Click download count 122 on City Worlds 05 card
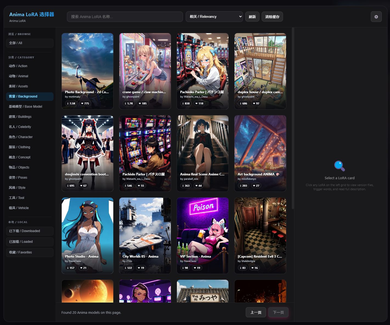The height and width of the screenshot is (325, 390). coord(128,268)
